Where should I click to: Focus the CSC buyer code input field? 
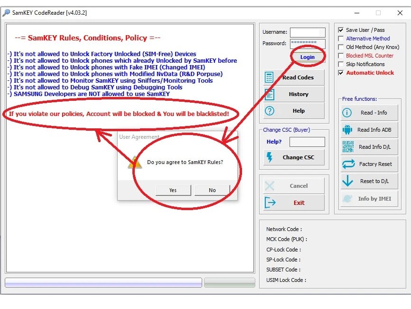click(307, 142)
